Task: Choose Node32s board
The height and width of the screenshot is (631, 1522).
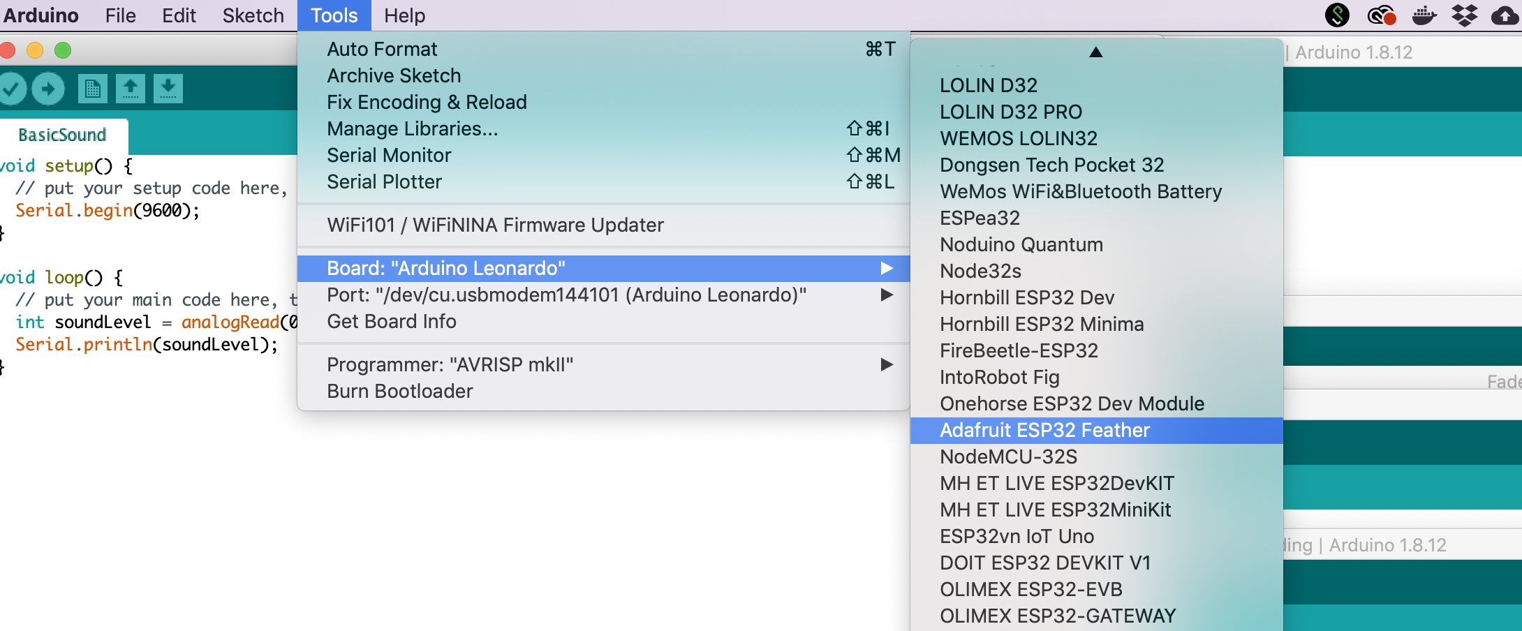Action: 1097,272
